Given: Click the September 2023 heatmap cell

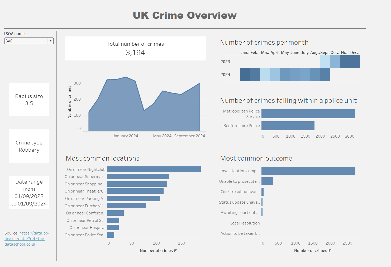Looking at the screenshot, I should pyautogui.click(x=325, y=62).
